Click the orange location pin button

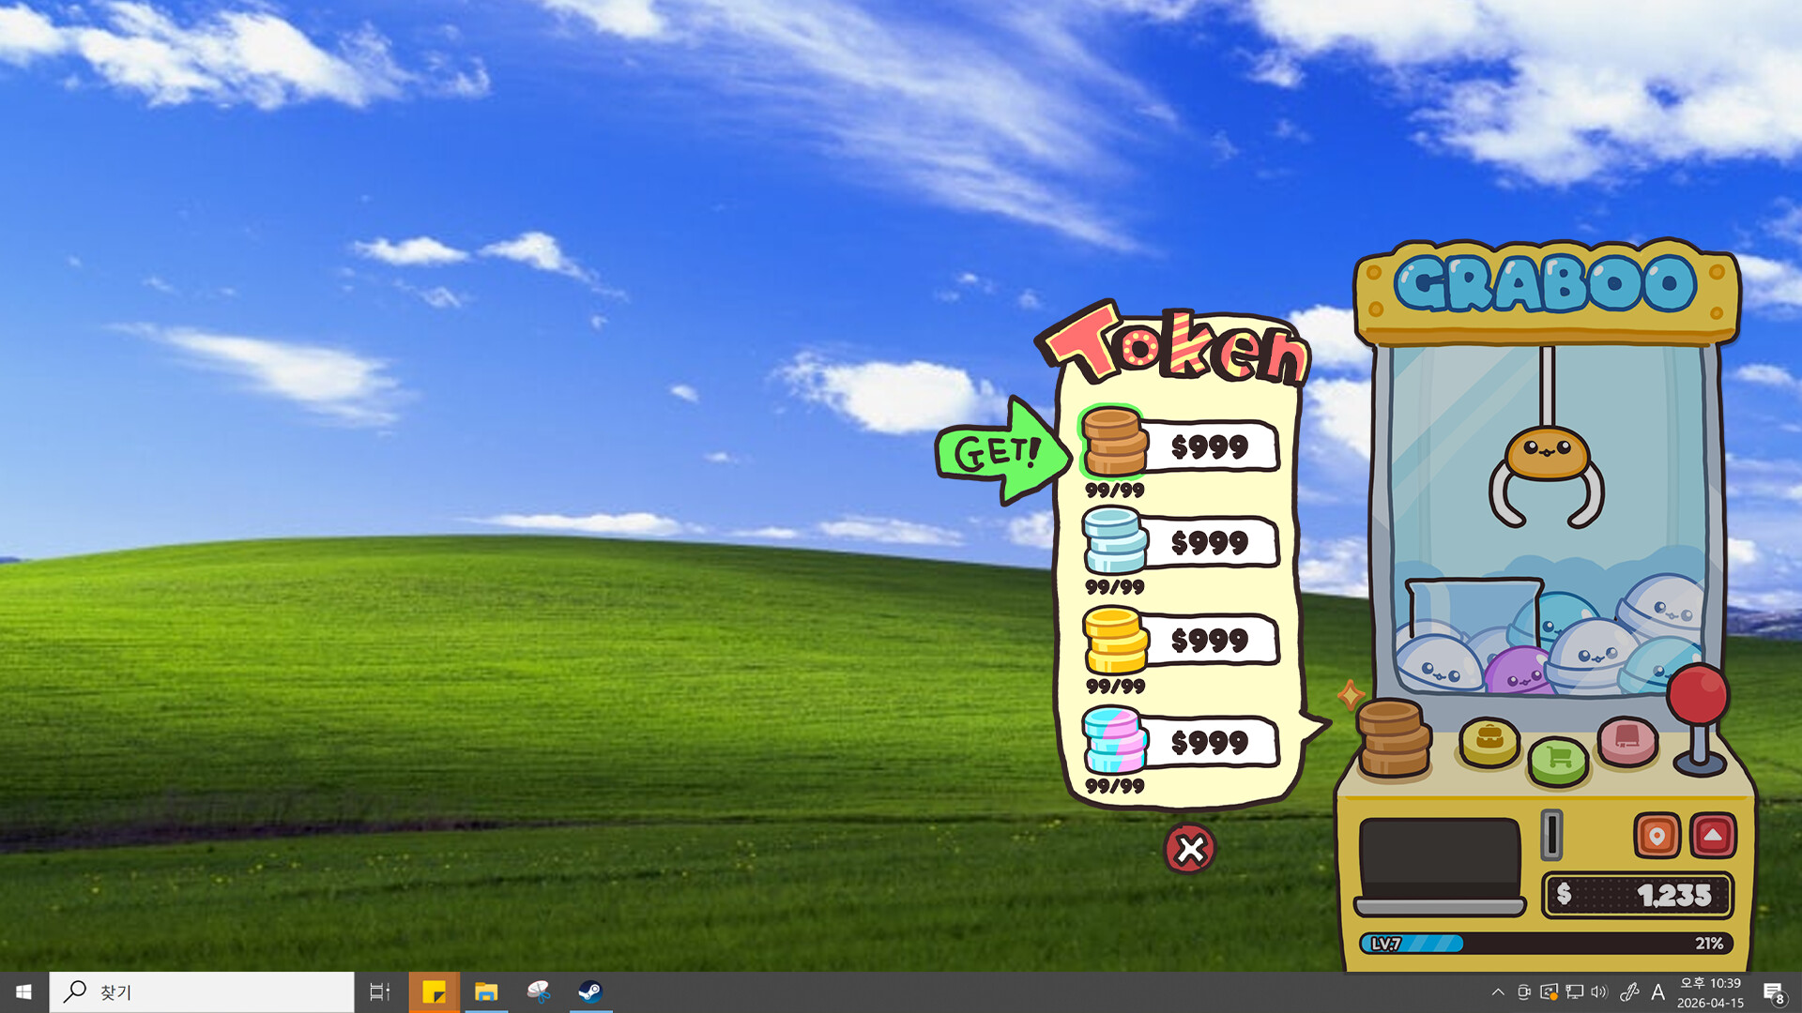tap(1657, 836)
